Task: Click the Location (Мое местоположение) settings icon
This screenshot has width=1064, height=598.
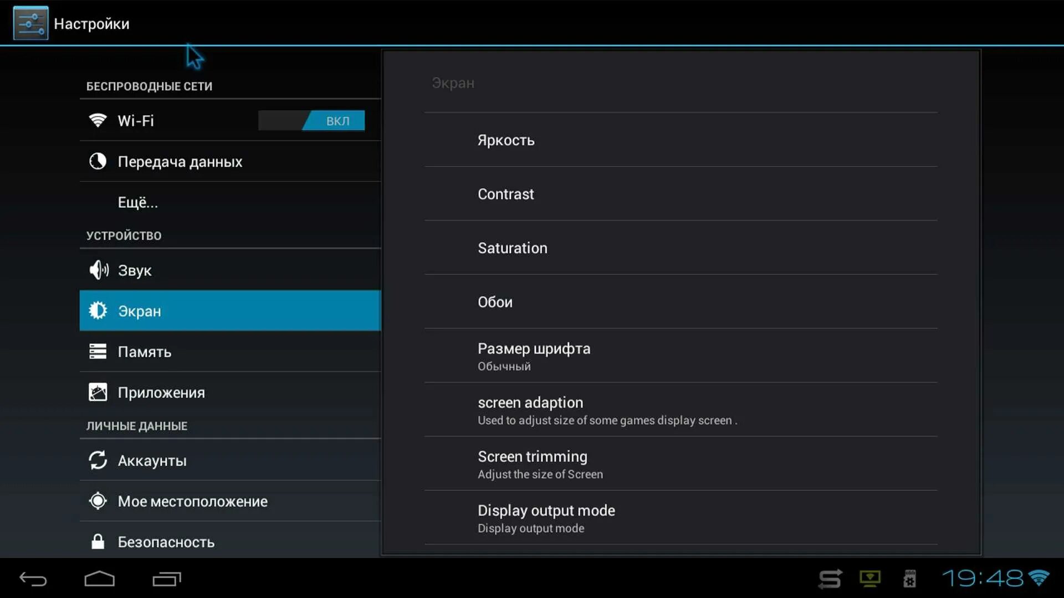Action: (x=98, y=501)
